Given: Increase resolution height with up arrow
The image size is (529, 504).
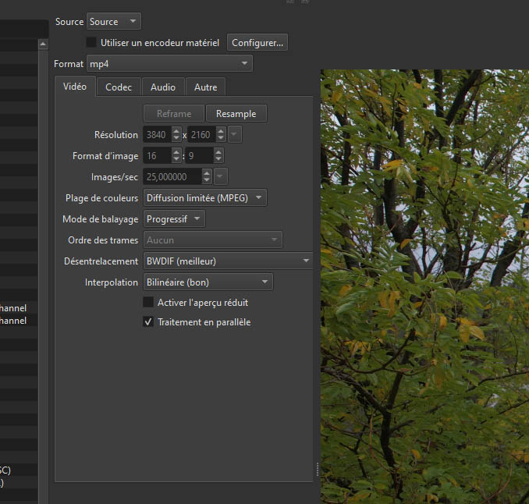Looking at the screenshot, I should [x=221, y=131].
